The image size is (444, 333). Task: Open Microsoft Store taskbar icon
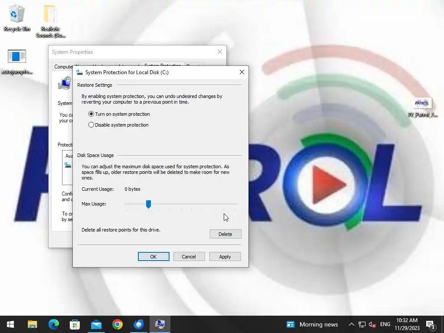(x=75, y=324)
